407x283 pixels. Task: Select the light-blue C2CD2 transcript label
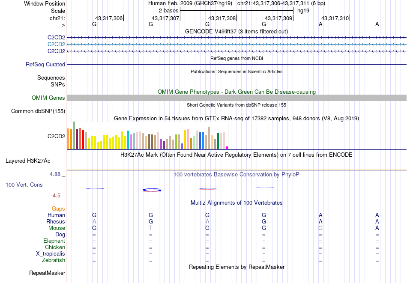click(56, 45)
